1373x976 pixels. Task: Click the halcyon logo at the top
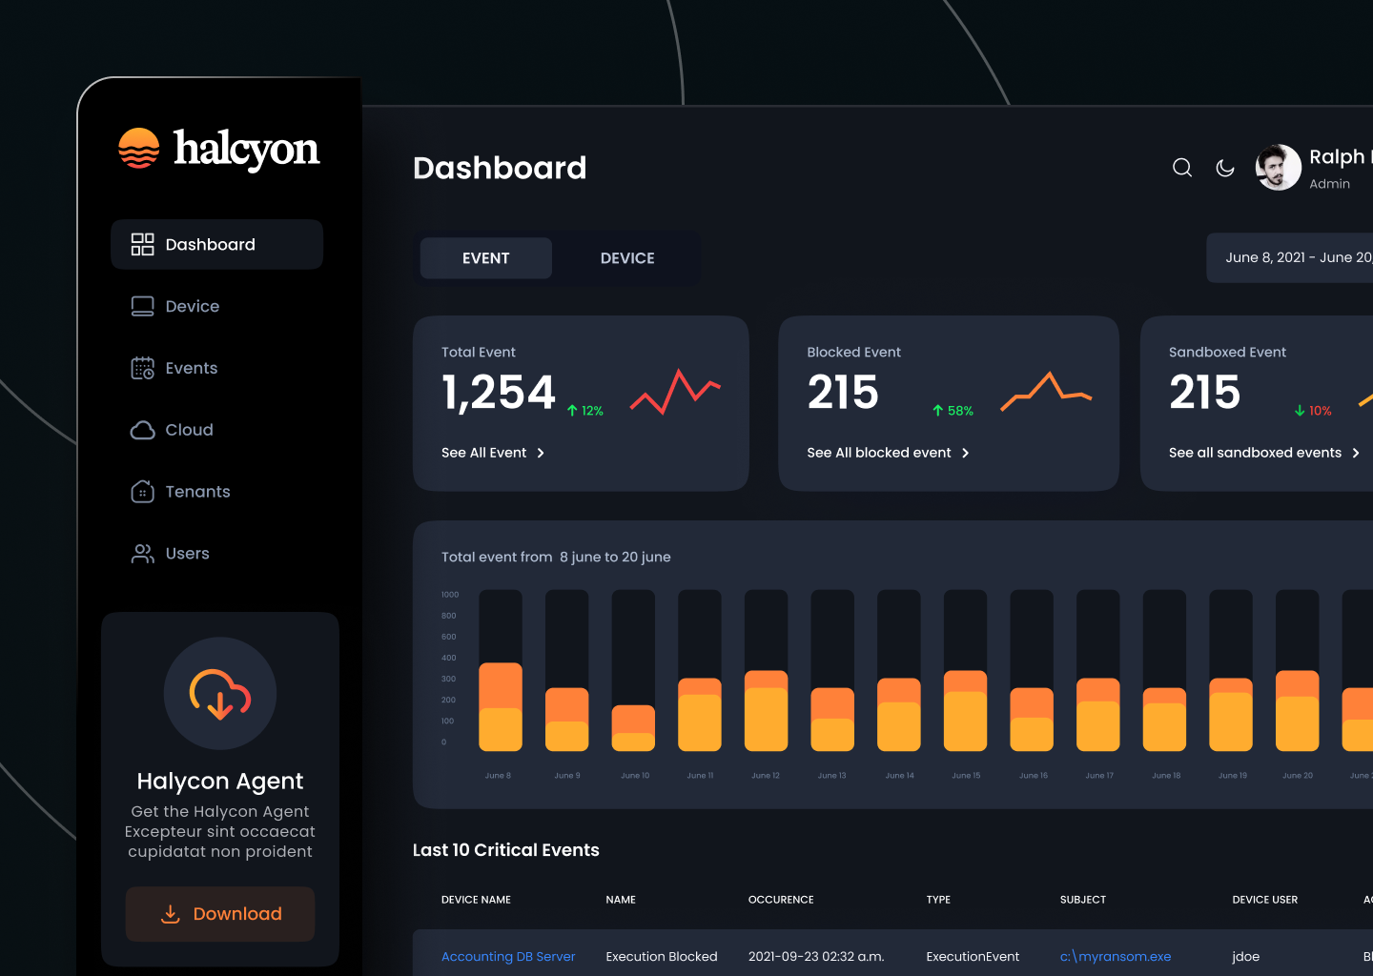tap(218, 149)
